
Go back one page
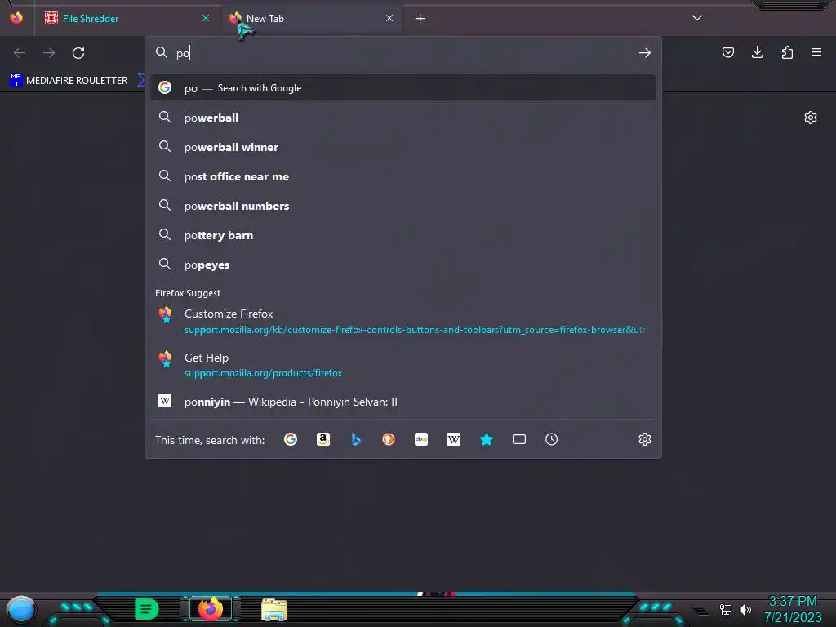click(x=20, y=53)
